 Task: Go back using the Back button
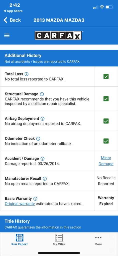tap(12, 20)
